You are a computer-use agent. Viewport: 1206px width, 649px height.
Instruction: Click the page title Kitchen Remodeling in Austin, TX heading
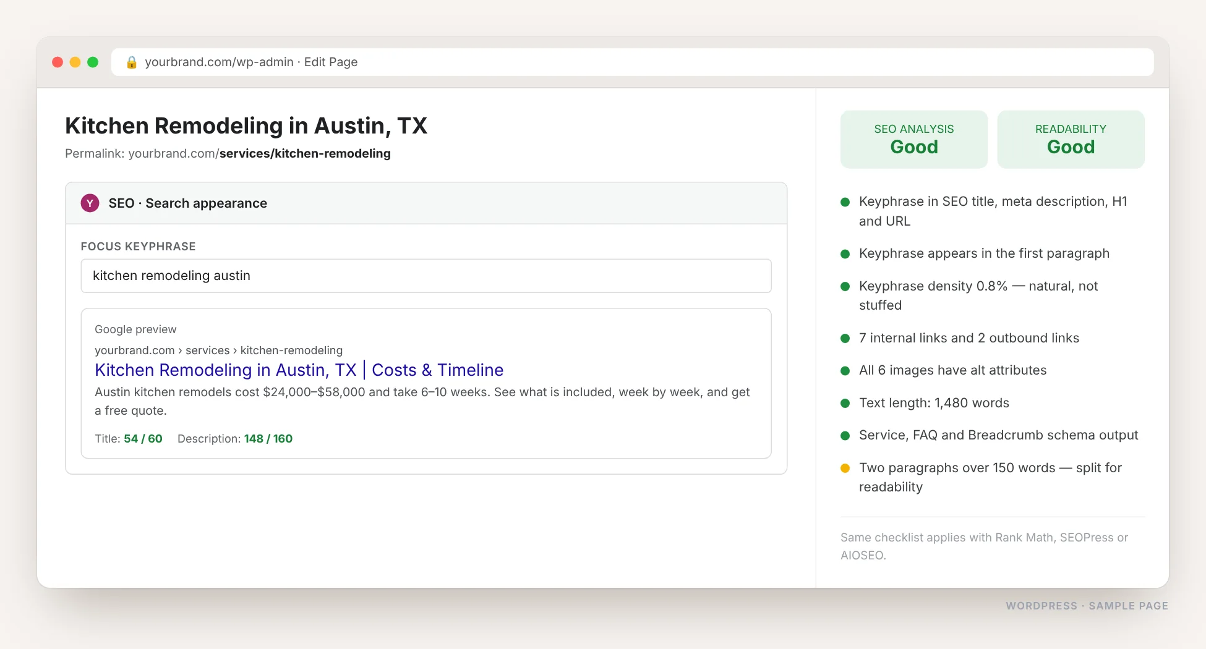pyautogui.click(x=246, y=125)
